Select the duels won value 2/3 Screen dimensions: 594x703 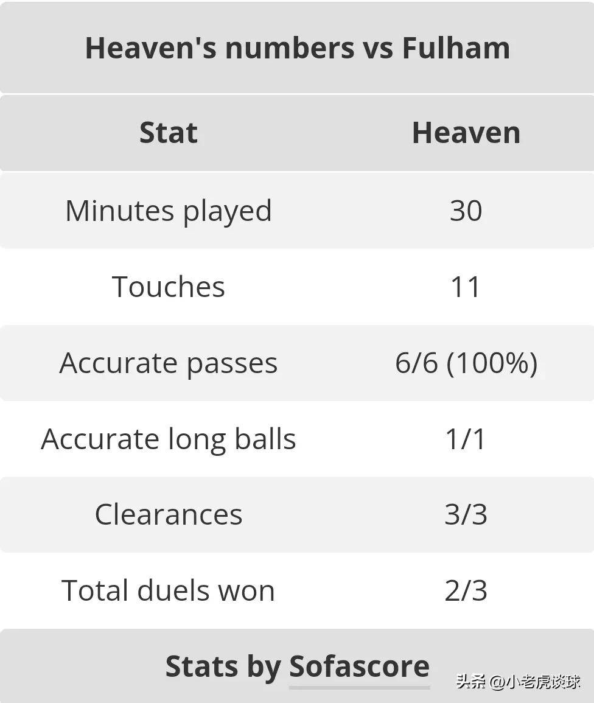[x=466, y=590]
